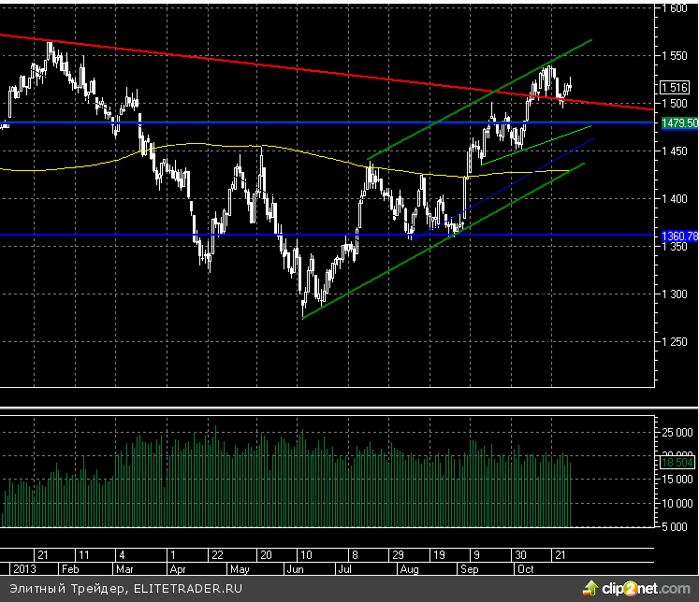Image resolution: width=699 pixels, height=602 pixels.
Task: Click the 18 504 volume value label
Action: (678, 462)
